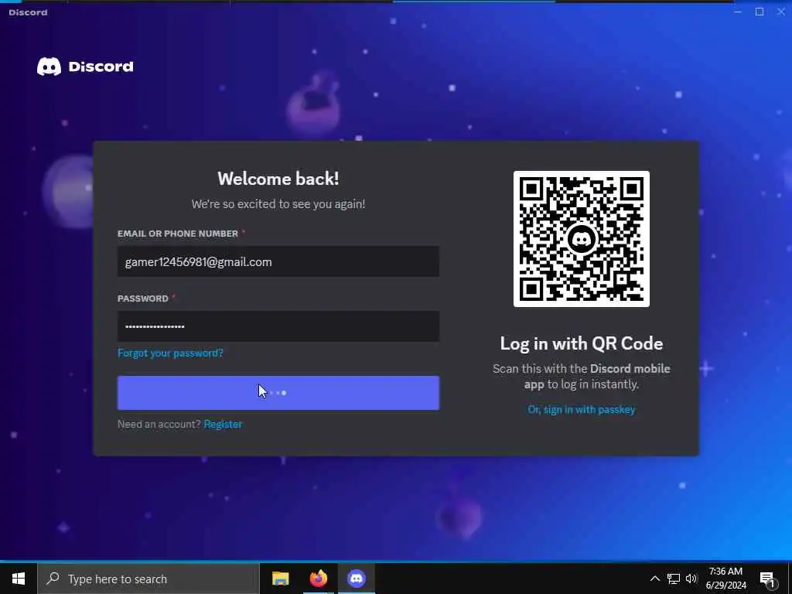Minimize the Discord window

pyautogui.click(x=738, y=12)
